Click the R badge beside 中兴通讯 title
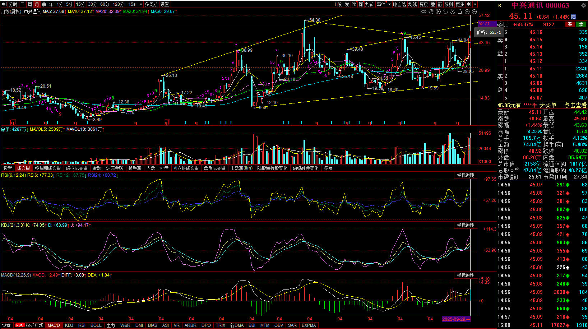 pos(500,5)
